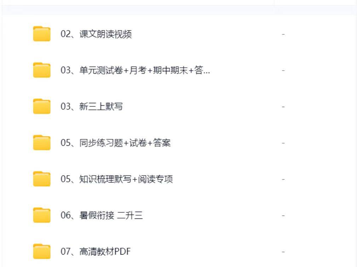Screen dimensions: 357x267
Task: Open 05、知识梳理默写+阅读专项 folder name
Action: pos(117,179)
